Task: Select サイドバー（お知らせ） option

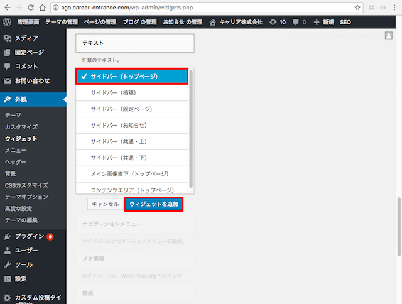Action: (132, 126)
